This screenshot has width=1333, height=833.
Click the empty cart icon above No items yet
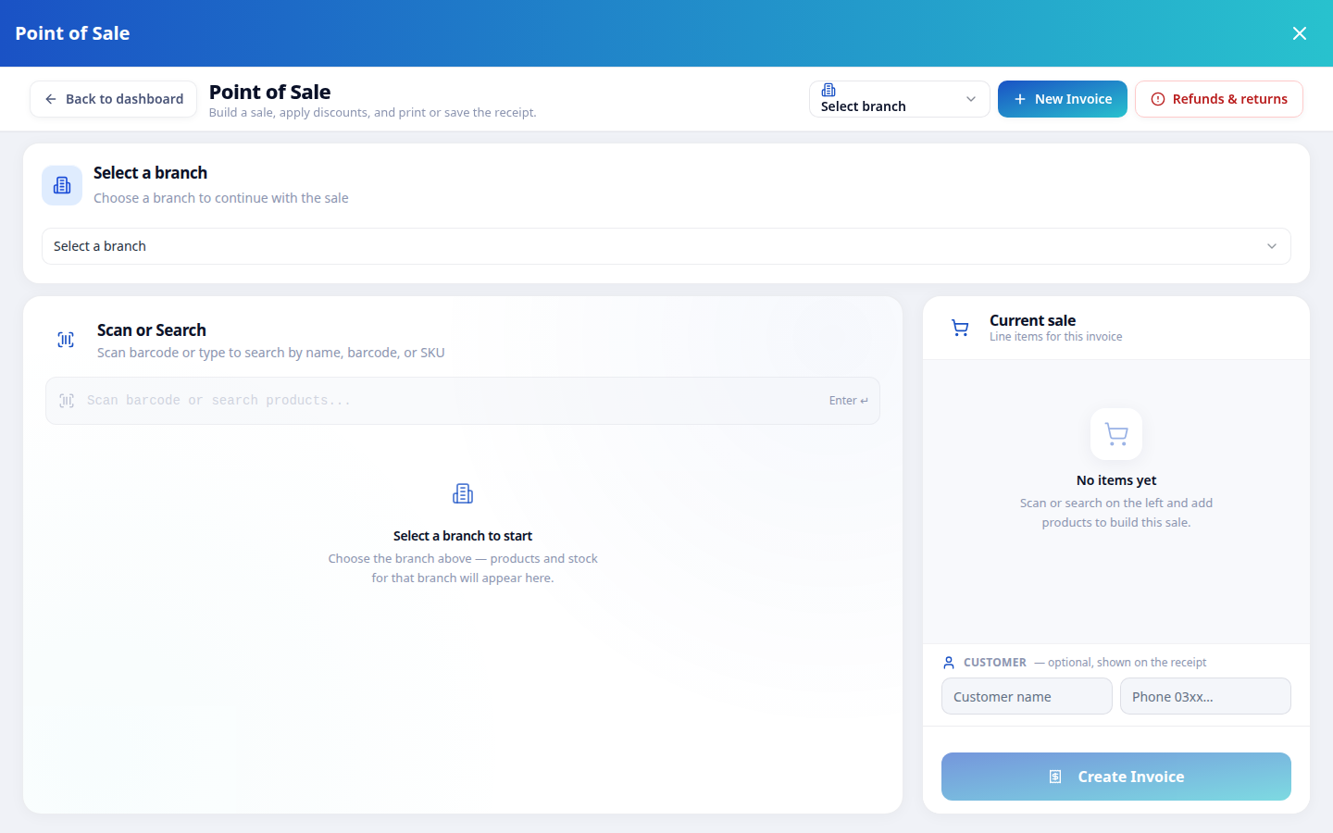[1116, 434]
